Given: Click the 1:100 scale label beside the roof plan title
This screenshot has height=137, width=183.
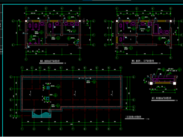Looking at the screenshot, I should coord(148,119).
